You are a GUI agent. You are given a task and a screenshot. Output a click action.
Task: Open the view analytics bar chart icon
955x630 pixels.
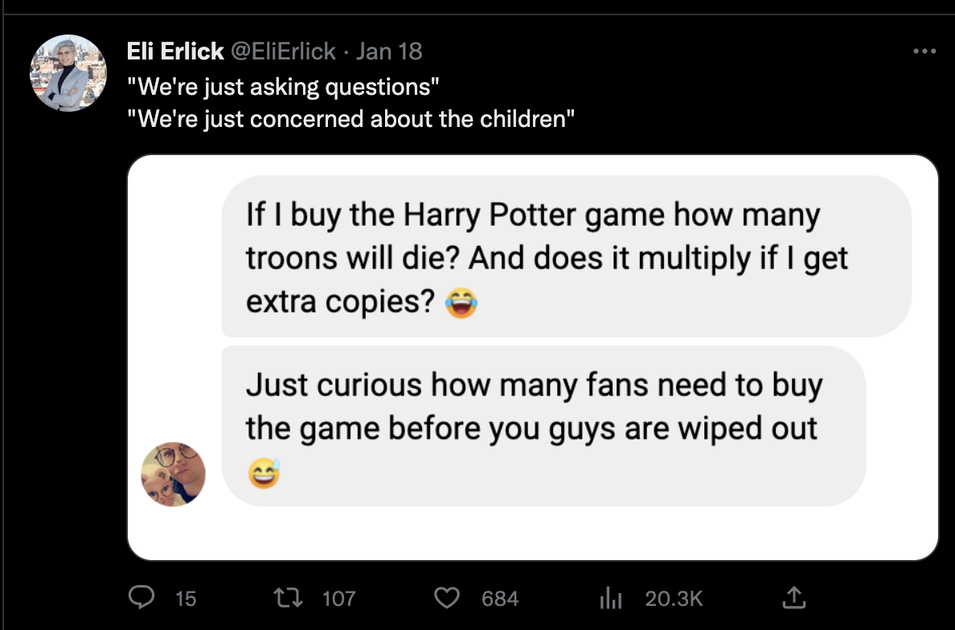pos(610,598)
